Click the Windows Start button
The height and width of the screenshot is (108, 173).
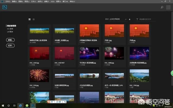(3, 106)
